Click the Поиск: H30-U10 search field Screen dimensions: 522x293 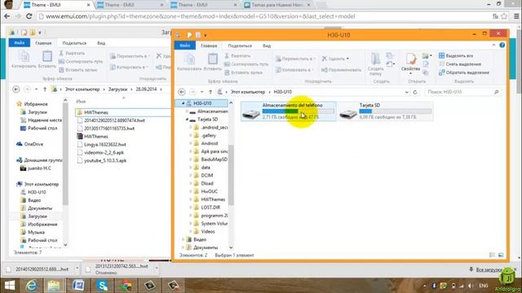(x=462, y=92)
